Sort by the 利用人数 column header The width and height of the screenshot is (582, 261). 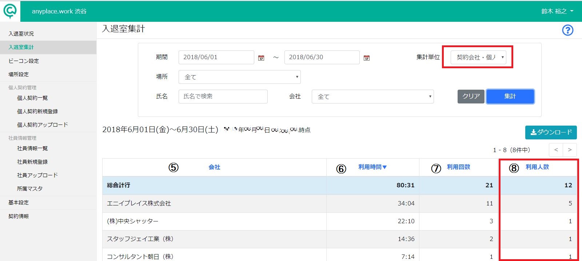tap(537, 167)
